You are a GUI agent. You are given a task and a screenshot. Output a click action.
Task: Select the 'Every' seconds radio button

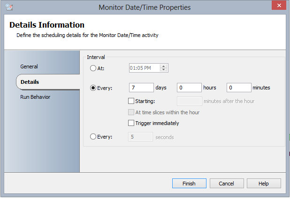click(93, 137)
